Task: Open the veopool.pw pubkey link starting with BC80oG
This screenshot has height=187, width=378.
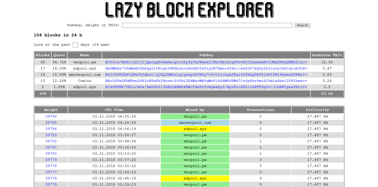Action: [x=206, y=62]
